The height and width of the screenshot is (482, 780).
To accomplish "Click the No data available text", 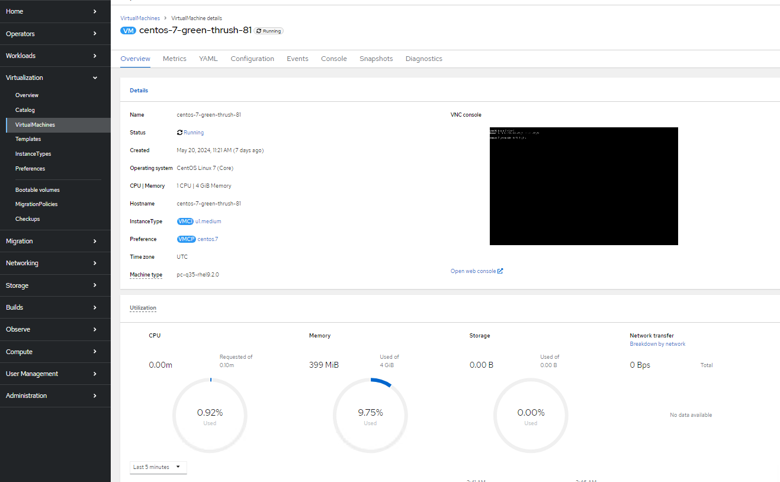I will 691,415.
